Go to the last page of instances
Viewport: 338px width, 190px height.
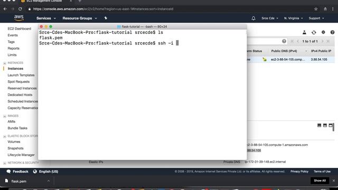(x=328, y=41)
